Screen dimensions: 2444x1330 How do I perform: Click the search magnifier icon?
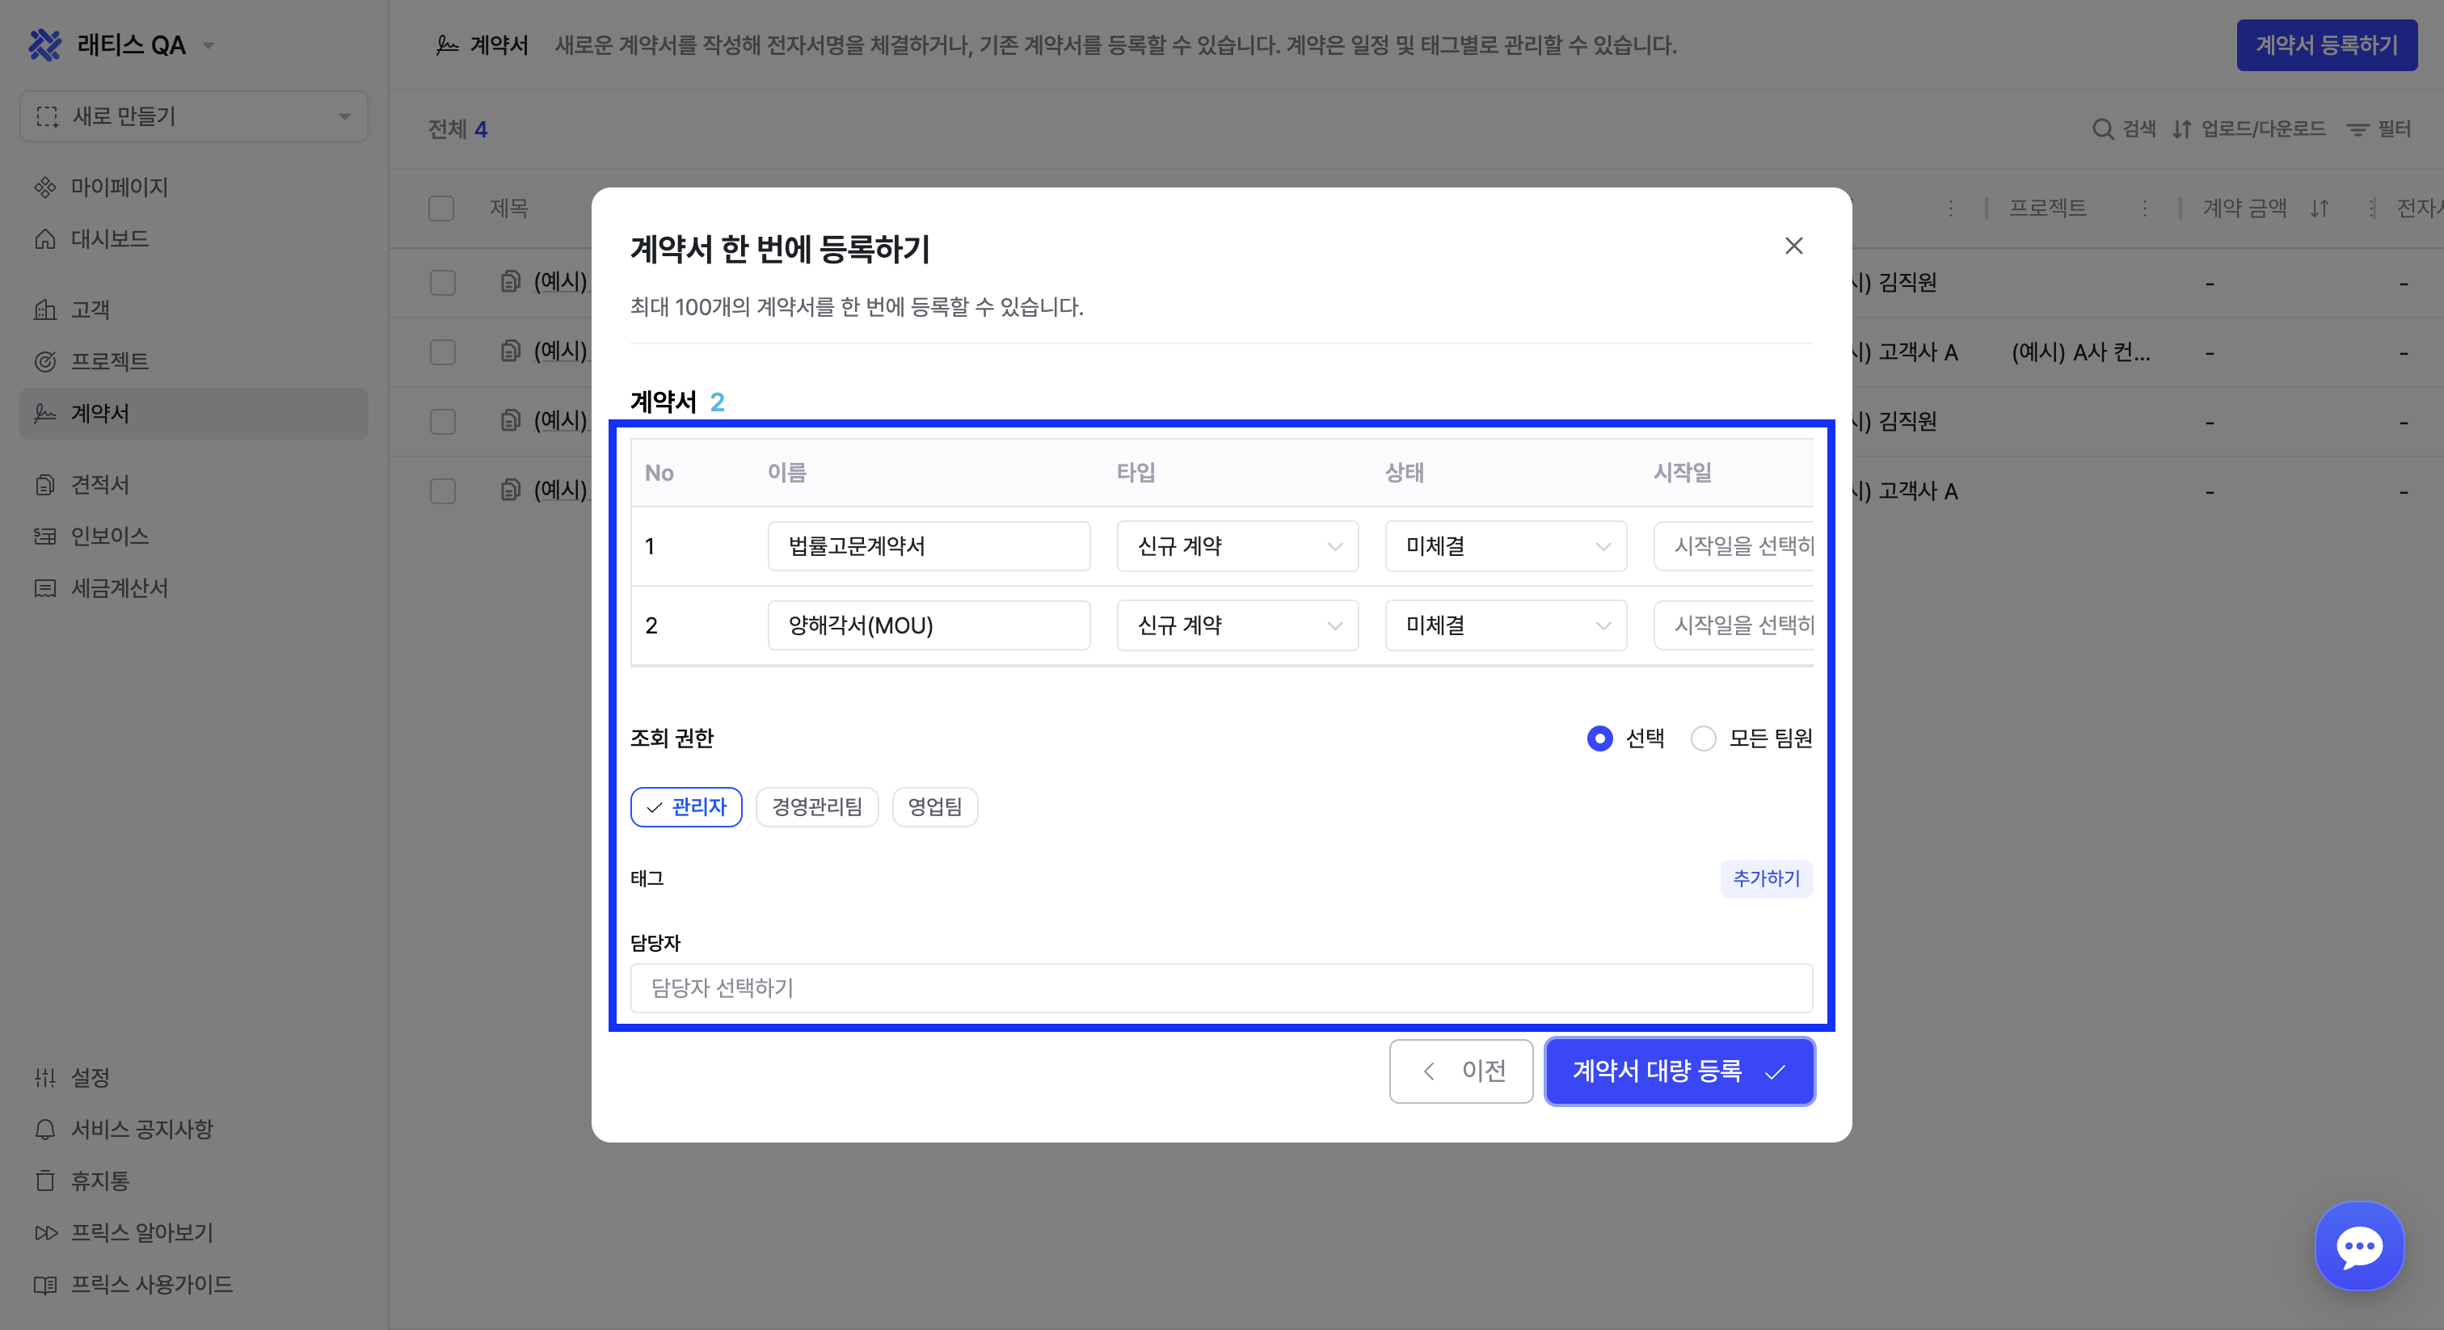point(2102,129)
